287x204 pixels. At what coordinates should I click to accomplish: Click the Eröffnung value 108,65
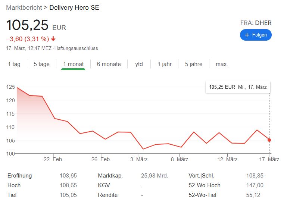pyautogui.click(x=68, y=176)
